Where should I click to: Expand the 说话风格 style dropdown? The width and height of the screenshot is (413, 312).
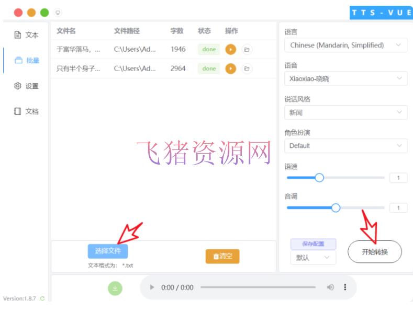tap(346, 112)
